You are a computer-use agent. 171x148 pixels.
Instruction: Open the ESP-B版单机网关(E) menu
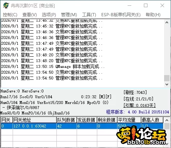[121, 15]
